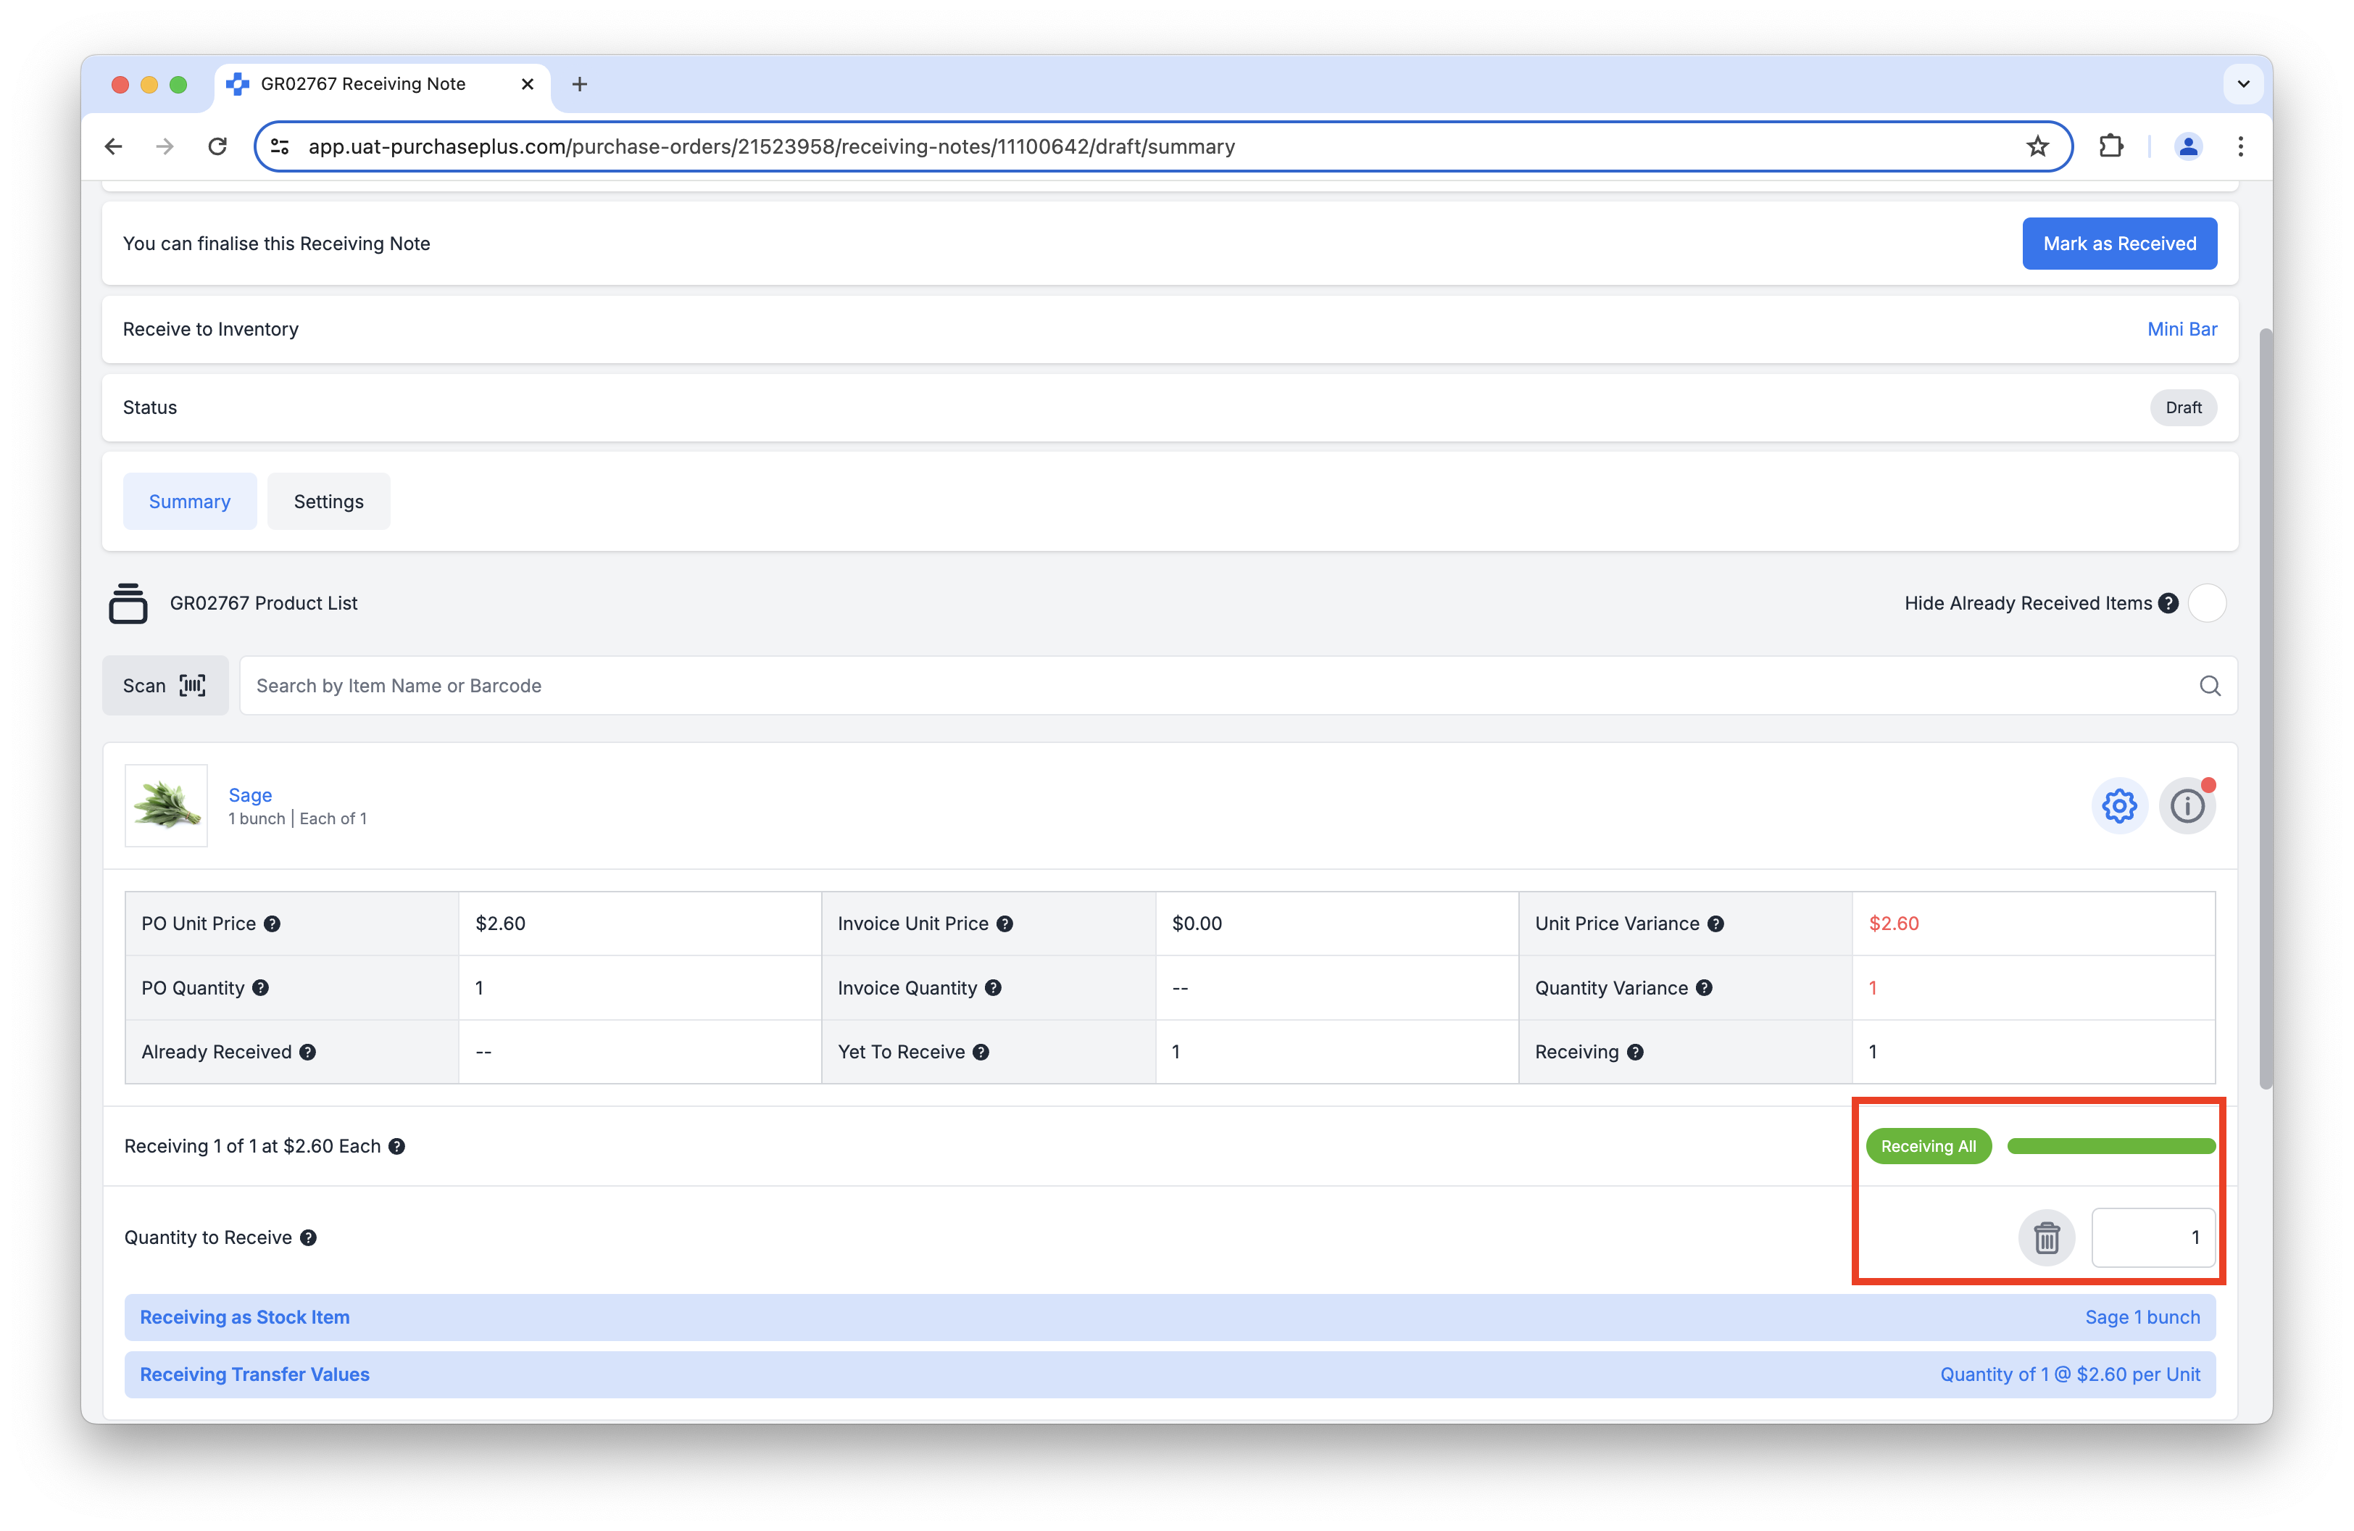The width and height of the screenshot is (2354, 1531).
Task: Click the green receiving progress bar
Action: (2110, 1146)
